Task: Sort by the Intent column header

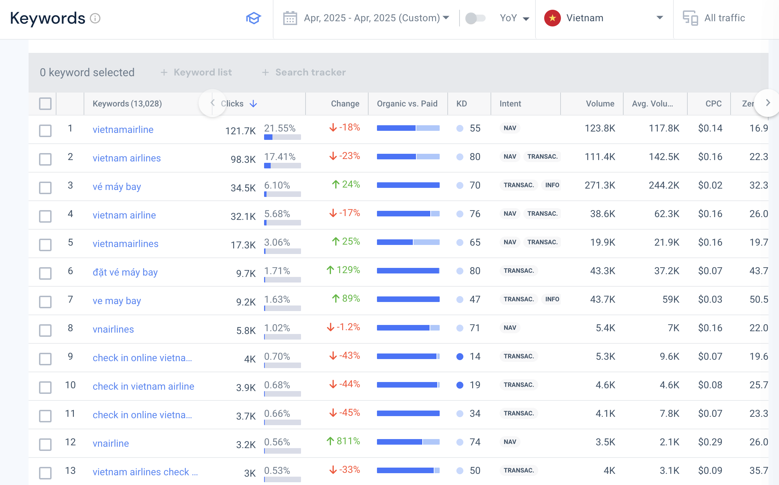Action: tap(510, 104)
